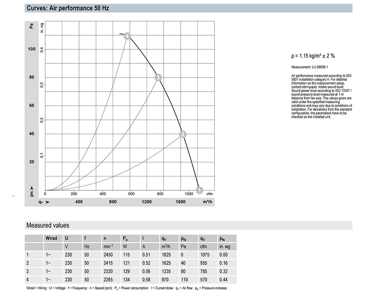The width and height of the screenshot is (371, 293).
Task: Click the arrow icon next to the qv axis label
Action: pos(47,202)
